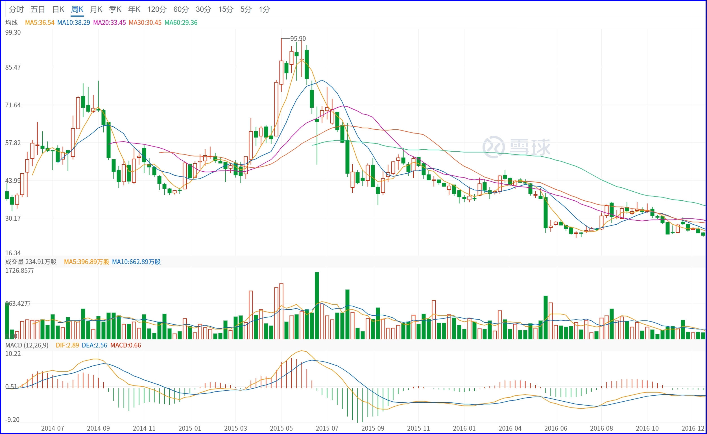Select the 120分 interval tab
The image size is (707, 434).
pos(157,10)
